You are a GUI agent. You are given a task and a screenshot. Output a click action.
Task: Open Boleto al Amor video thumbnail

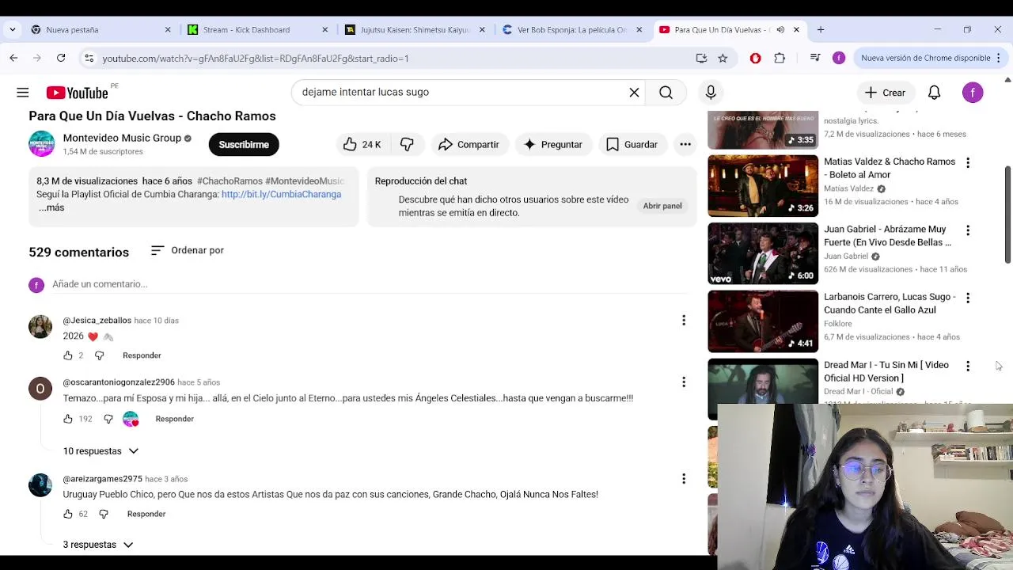coord(763,186)
